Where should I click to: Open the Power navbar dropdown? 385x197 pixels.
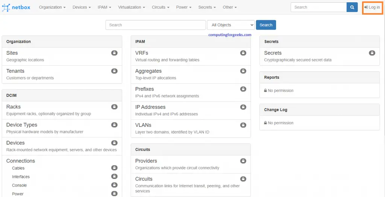click(183, 8)
